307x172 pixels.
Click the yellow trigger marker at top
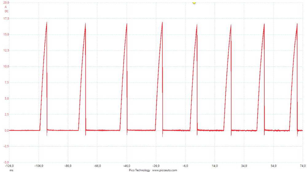click(x=194, y=3)
